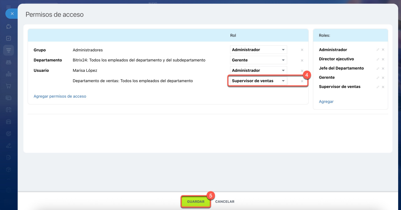The height and width of the screenshot is (210, 401).
Task: Expand the Supervisor de ventas role dropdown
Action: click(258, 81)
